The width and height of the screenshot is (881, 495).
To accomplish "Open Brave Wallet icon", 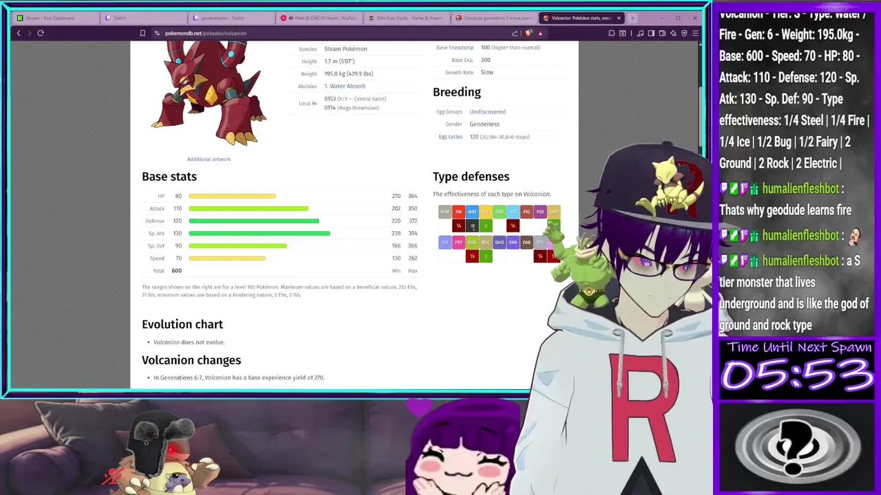I will click(662, 33).
